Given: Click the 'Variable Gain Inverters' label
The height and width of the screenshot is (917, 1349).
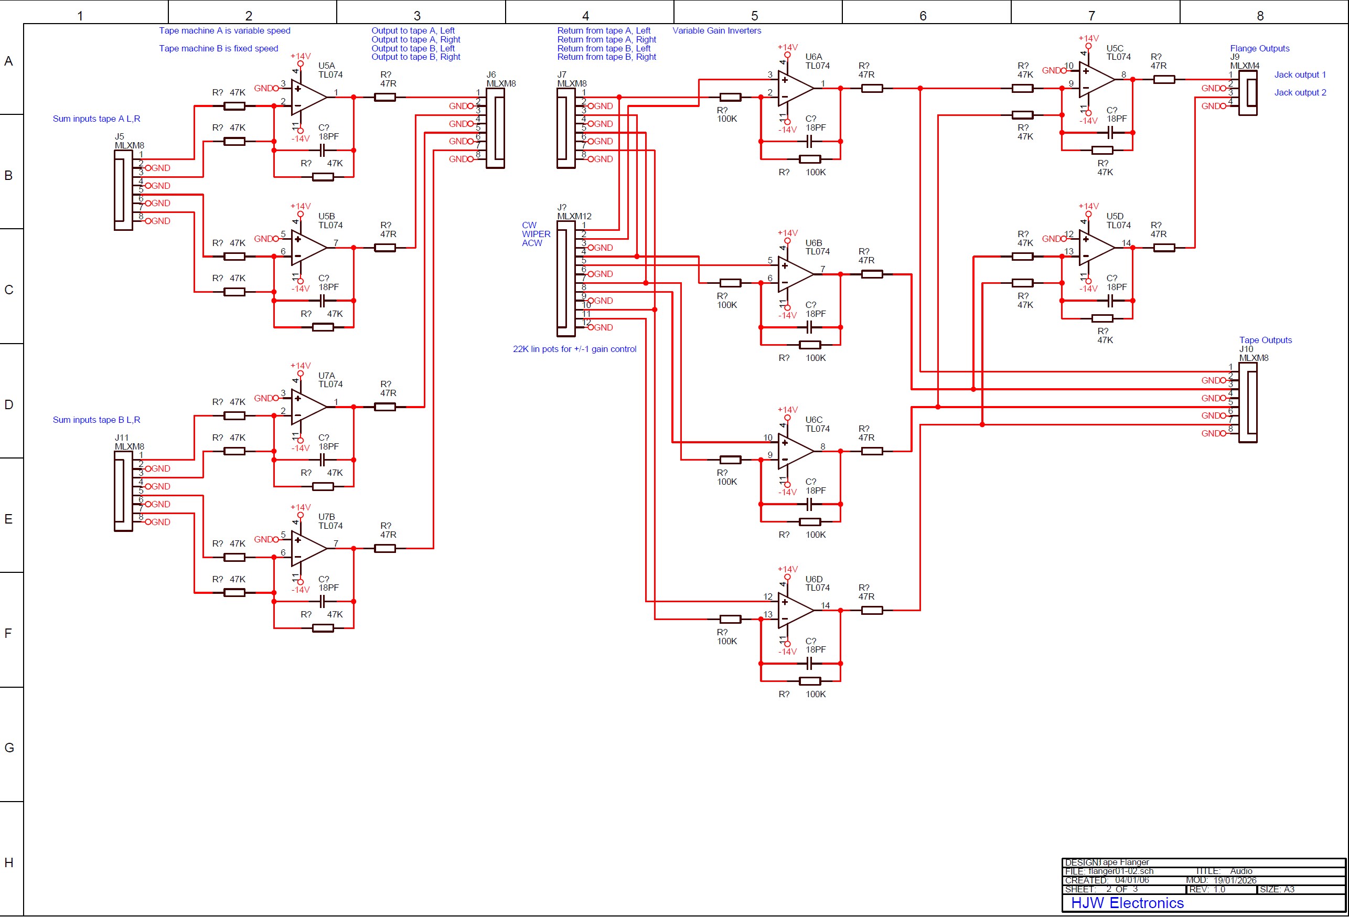Looking at the screenshot, I should [716, 31].
